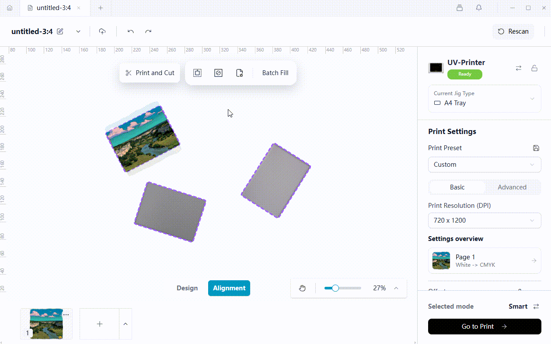Viewport: 551px width, 344px height.
Task: Click the cloud upload icon
Action: tap(102, 31)
